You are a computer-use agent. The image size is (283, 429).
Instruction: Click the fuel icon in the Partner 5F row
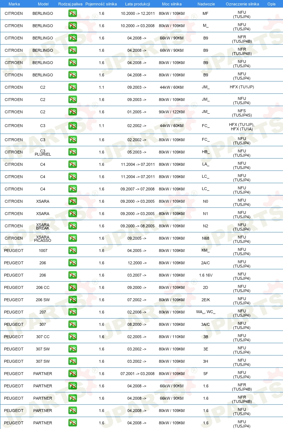(72, 374)
